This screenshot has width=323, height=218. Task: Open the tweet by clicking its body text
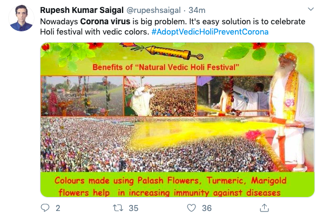point(173,26)
